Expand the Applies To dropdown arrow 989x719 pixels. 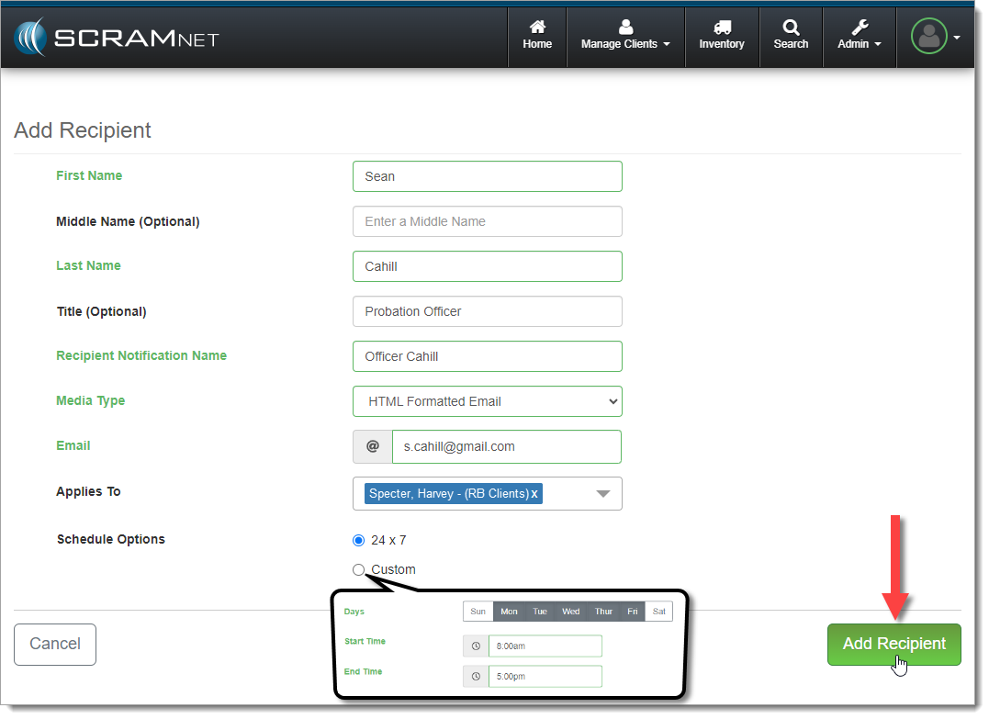(602, 494)
